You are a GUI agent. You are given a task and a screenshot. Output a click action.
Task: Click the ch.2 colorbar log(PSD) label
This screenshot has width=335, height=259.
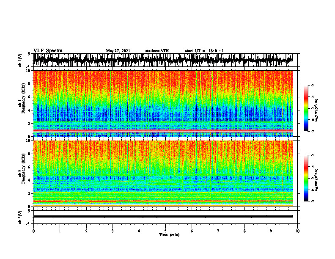317,180
